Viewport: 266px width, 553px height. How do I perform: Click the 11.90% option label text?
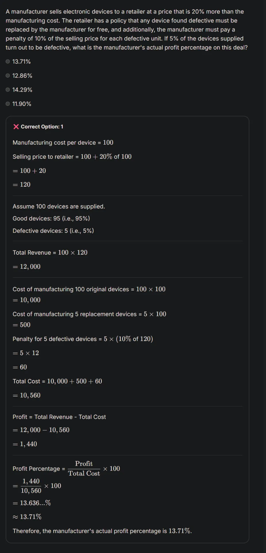(x=22, y=104)
